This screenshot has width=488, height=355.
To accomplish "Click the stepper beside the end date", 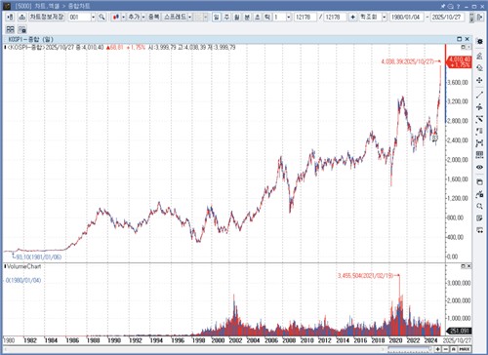I will (471, 17).
